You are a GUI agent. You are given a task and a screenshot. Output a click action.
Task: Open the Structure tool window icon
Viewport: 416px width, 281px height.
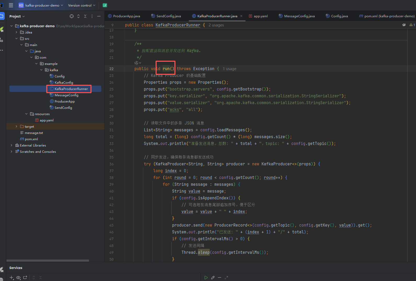[x=2, y=40]
